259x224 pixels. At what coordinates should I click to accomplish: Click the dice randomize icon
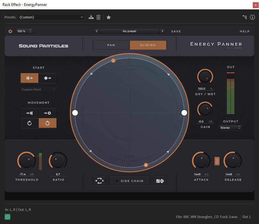coord(160,181)
